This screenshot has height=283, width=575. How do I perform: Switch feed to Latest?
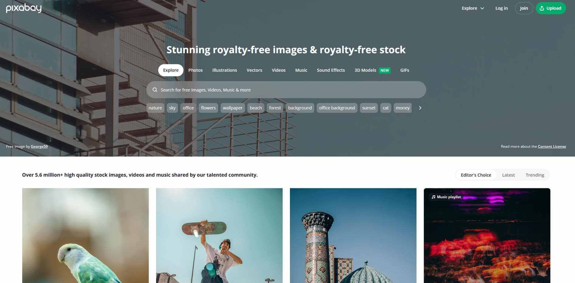tap(508, 175)
